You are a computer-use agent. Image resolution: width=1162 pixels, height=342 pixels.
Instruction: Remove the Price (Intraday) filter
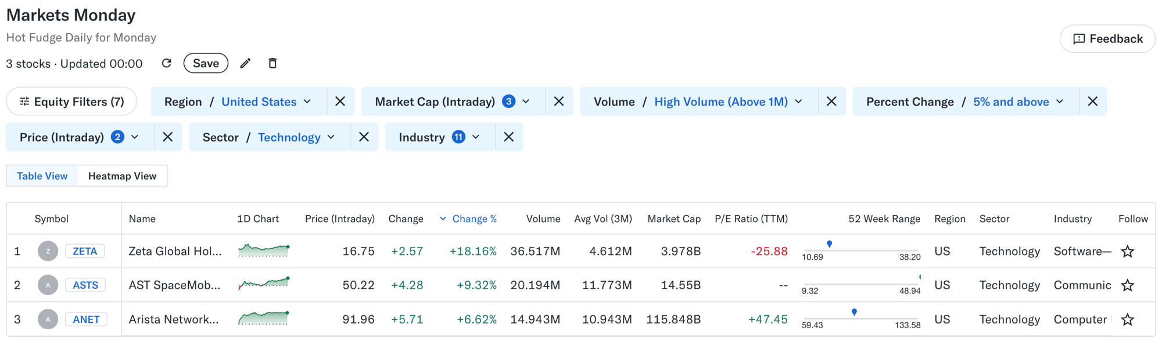[168, 137]
